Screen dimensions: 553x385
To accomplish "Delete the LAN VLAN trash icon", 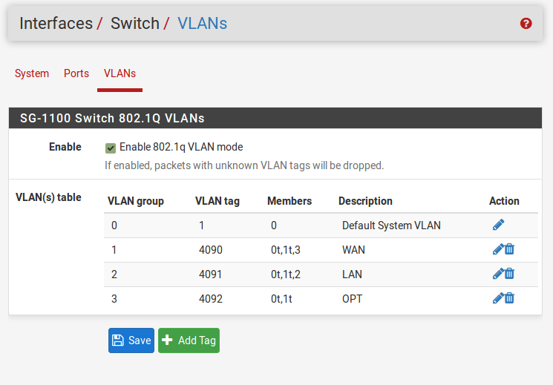I will point(510,274).
